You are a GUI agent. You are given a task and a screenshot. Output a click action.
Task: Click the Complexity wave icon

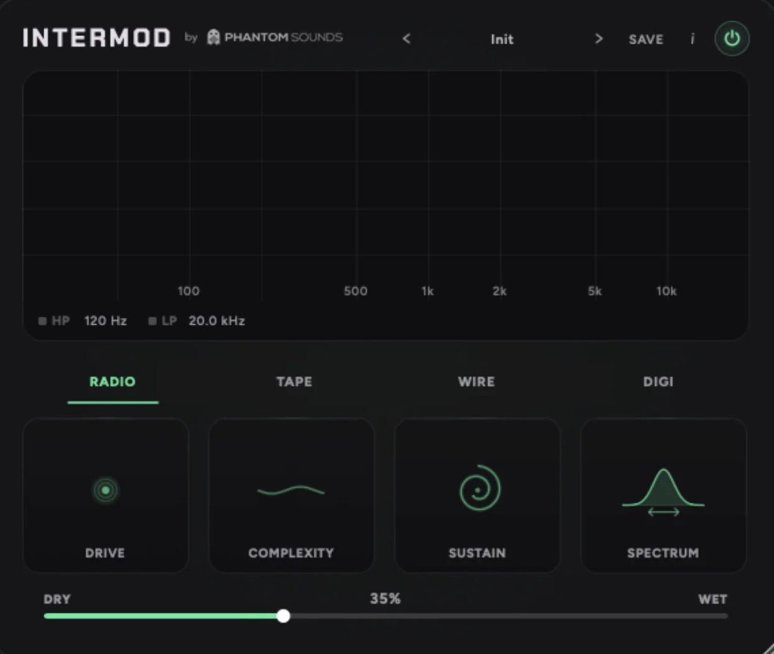(x=291, y=491)
